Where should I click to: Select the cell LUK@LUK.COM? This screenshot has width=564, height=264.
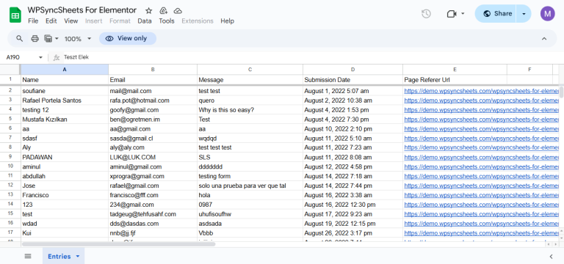153,158
